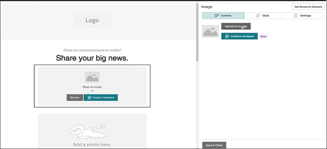
Task: Click the gear icon on Settings tab
Action: click(x=296, y=16)
